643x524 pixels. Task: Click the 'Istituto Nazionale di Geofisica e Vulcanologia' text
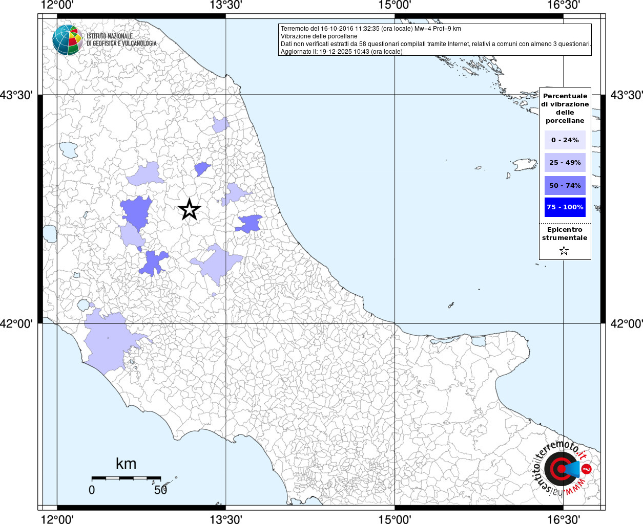point(121,40)
